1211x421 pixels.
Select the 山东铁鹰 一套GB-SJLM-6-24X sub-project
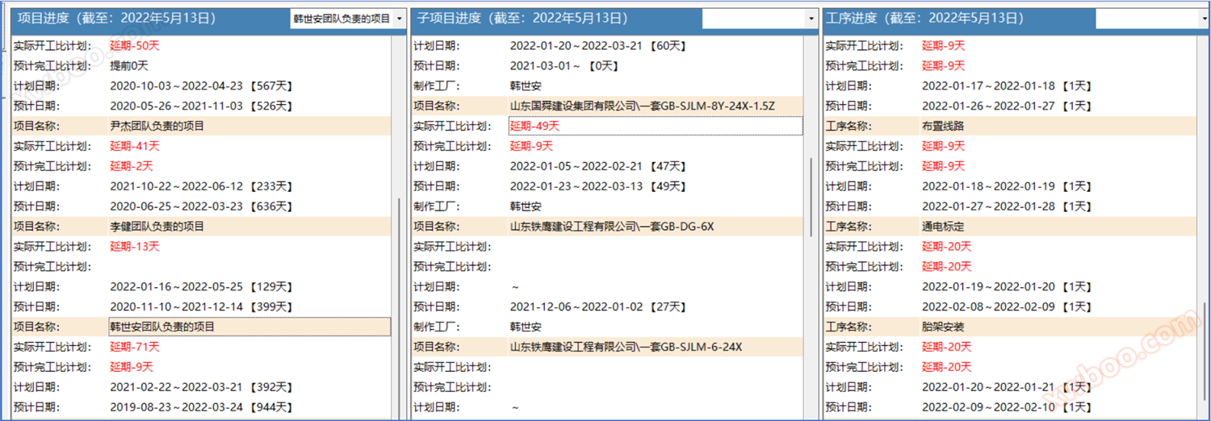[626, 347]
